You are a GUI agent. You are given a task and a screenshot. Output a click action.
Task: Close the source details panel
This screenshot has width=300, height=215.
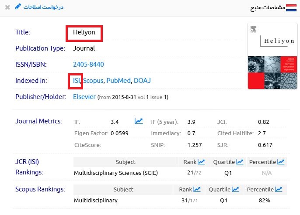(7, 7)
